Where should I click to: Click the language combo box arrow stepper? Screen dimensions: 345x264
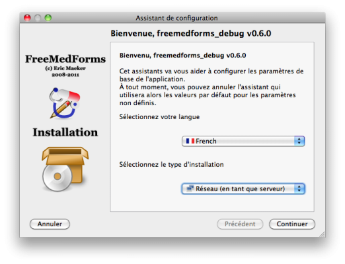tap(299, 141)
